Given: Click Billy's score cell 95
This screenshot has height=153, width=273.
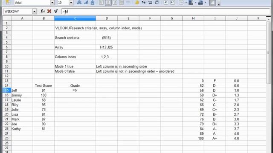Looking at the screenshot, I should coord(44,105).
